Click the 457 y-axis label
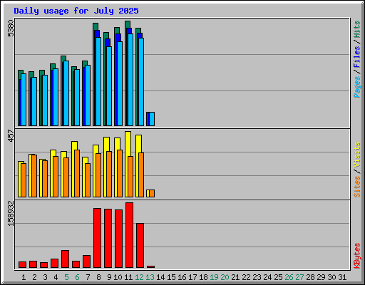The height and width of the screenshot is (285, 365). 11,135
